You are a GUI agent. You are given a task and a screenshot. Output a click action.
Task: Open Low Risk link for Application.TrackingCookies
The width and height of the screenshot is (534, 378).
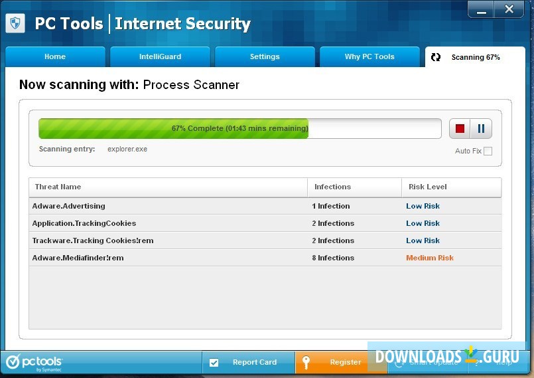pyautogui.click(x=423, y=223)
